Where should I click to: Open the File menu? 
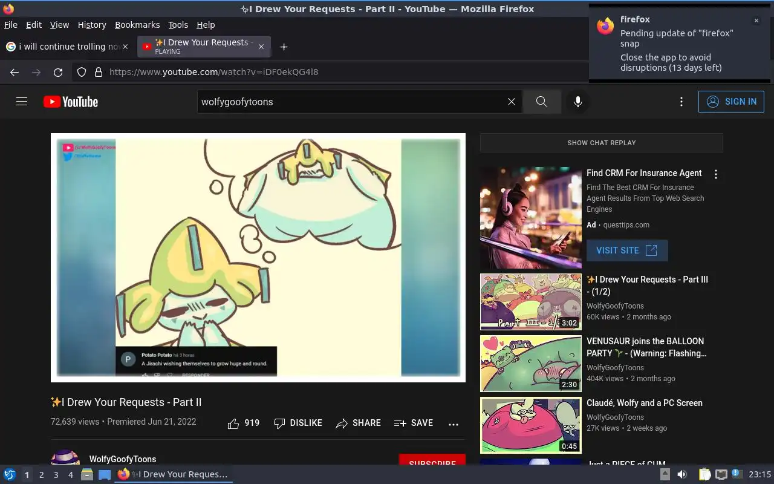point(11,25)
